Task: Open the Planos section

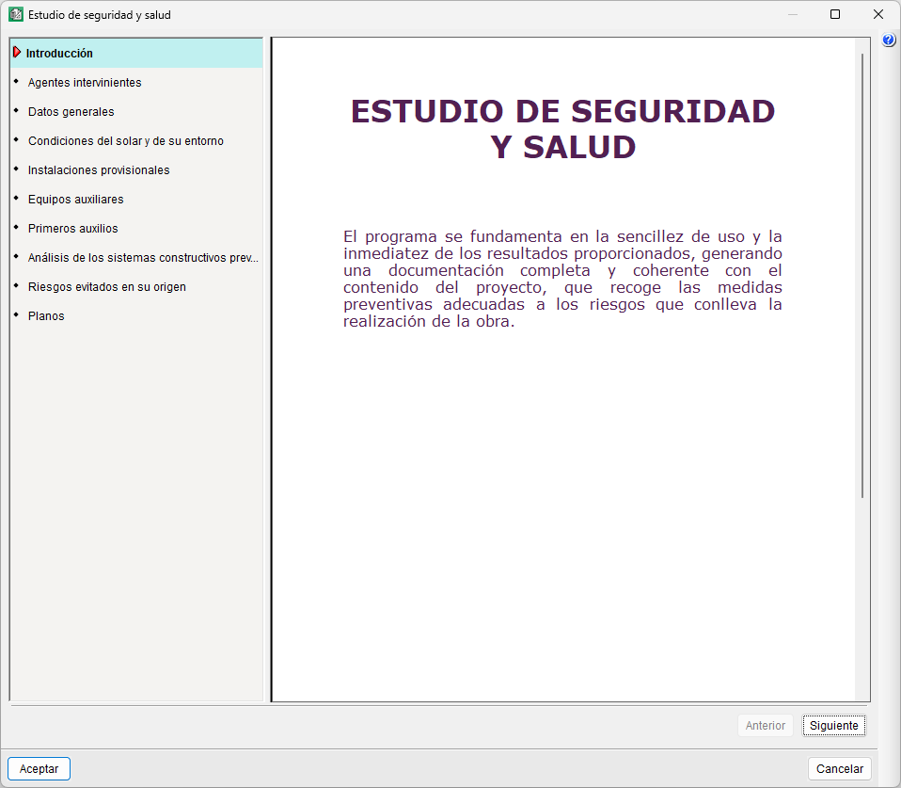Action: coord(136,316)
